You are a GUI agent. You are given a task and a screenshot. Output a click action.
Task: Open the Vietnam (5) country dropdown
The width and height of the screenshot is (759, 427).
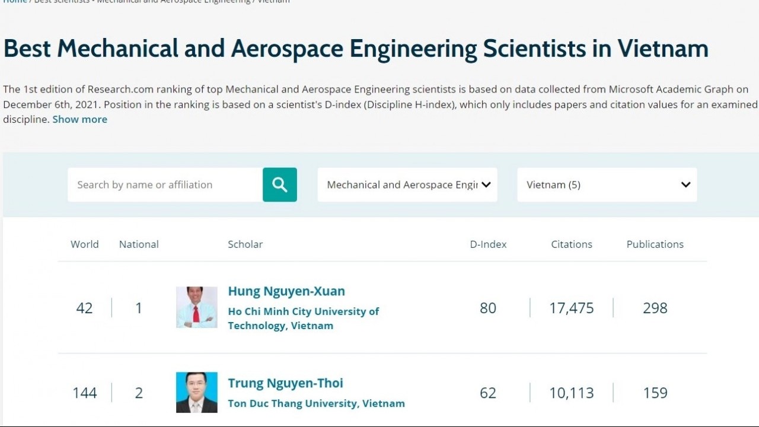[x=607, y=184]
